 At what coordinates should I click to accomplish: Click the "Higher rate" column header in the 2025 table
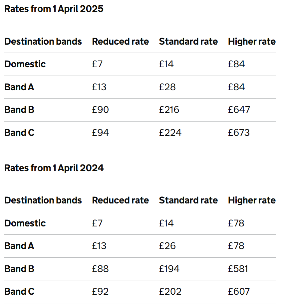[252, 42]
